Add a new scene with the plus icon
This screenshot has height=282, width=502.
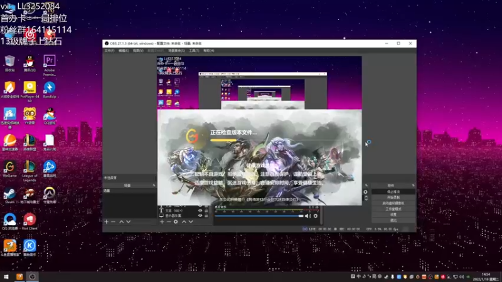tap(106, 222)
